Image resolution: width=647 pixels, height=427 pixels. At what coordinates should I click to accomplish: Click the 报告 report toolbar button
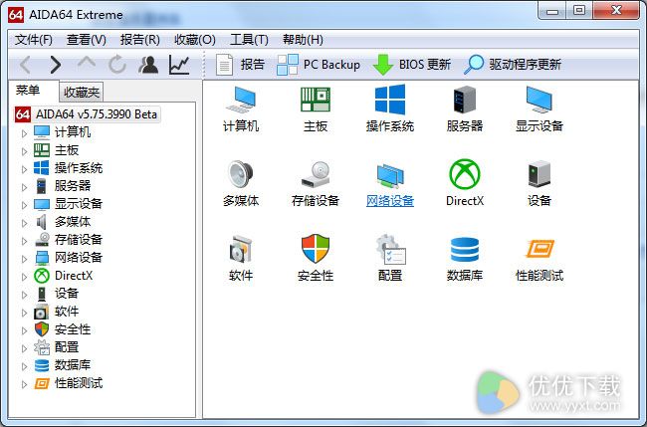coord(240,65)
